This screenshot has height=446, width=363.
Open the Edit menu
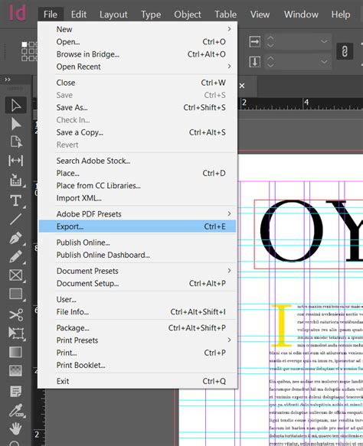[x=79, y=15]
